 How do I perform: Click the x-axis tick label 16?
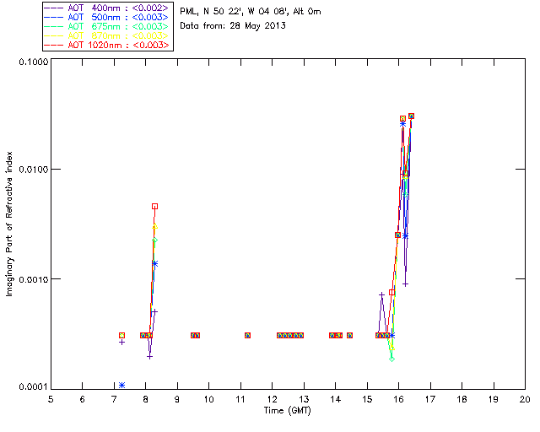pos(399,399)
